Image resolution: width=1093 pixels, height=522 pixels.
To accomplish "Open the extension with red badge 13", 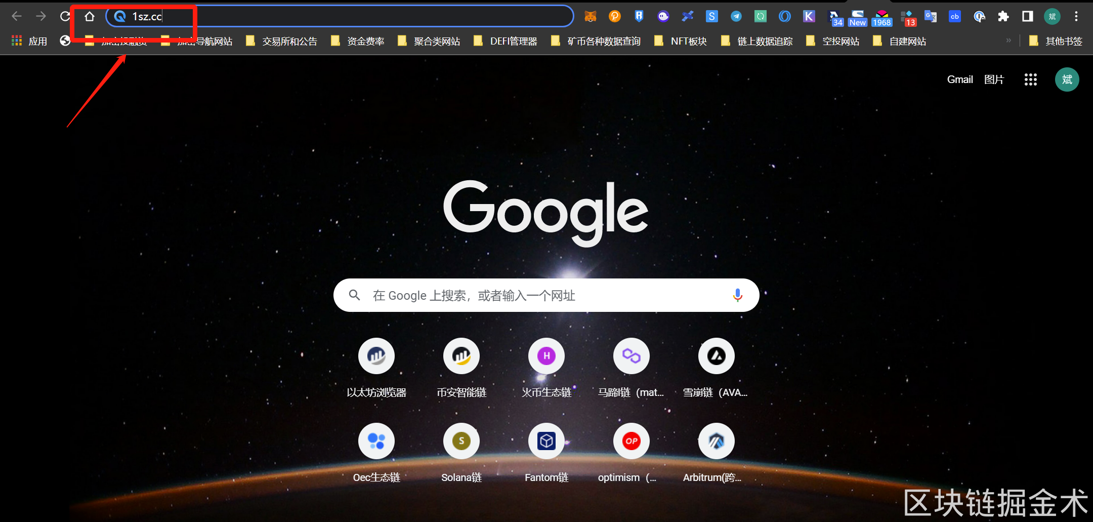I will tap(908, 18).
